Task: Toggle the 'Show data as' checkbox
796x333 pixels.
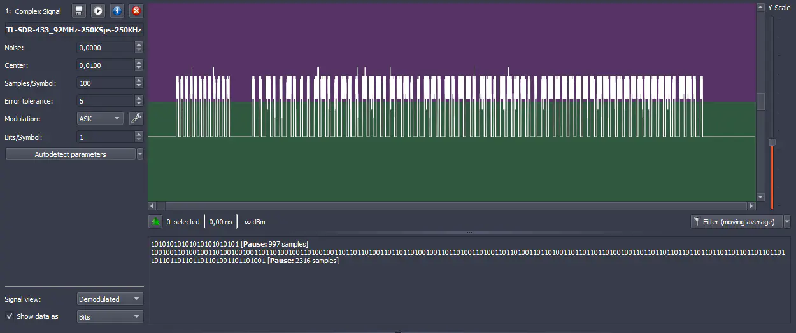Action: coord(9,316)
